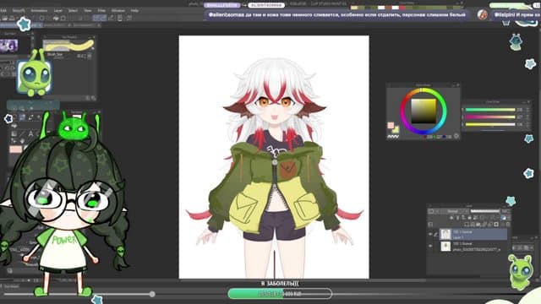Click the round icon at color wheel bottom-right

coord(456,136)
